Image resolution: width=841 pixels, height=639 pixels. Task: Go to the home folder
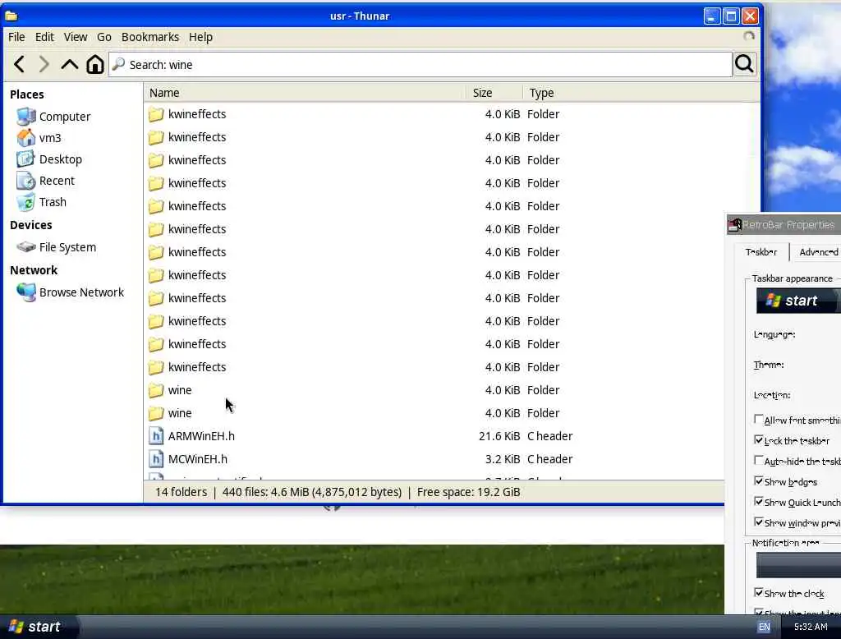[x=95, y=64]
